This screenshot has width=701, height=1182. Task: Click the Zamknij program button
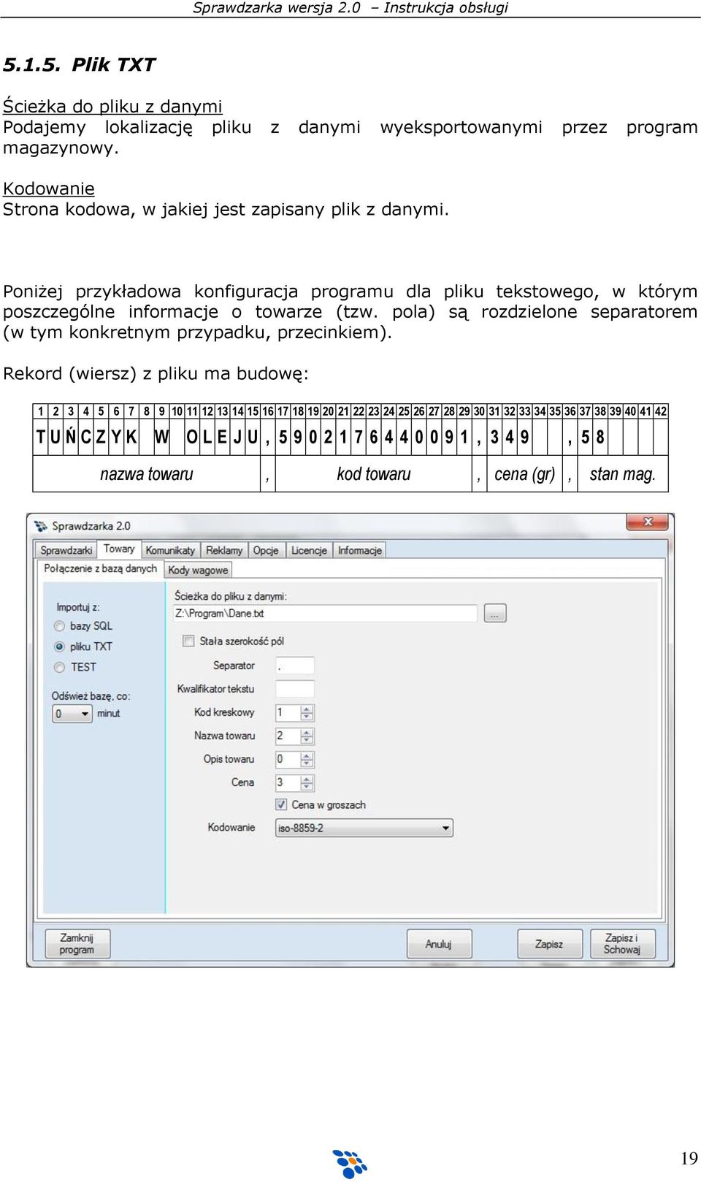point(77,943)
